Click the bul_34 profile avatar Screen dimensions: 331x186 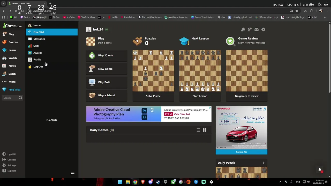(x=89, y=29)
